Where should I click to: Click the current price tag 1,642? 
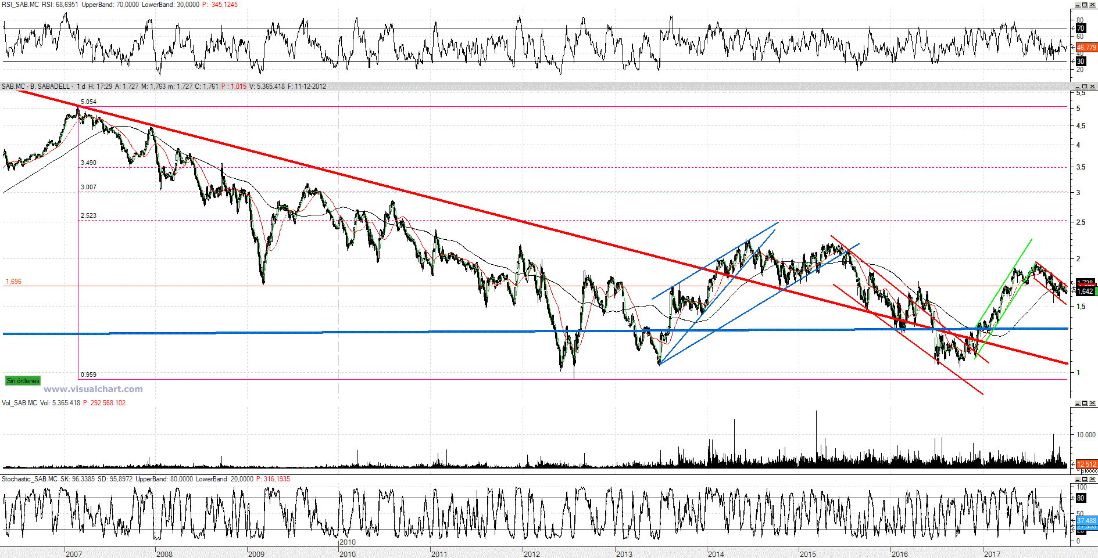pyautogui.click(x=1085, y=291)
